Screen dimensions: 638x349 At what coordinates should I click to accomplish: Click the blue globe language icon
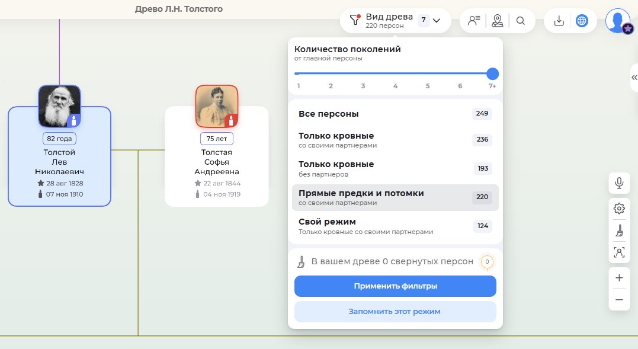582,21
